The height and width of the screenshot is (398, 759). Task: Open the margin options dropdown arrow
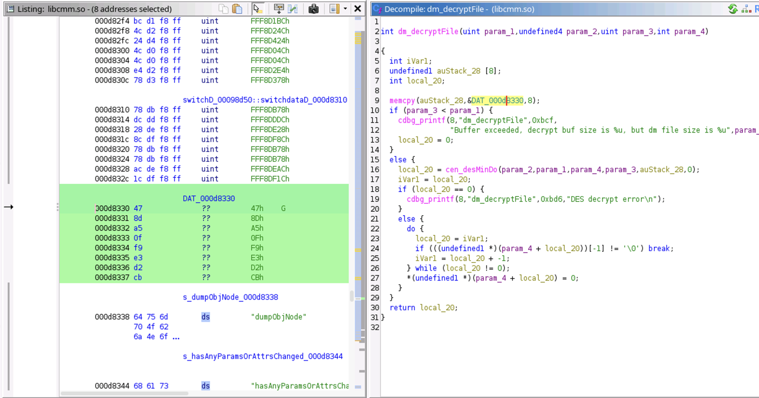pyautogui.click(x=345, y=9)
